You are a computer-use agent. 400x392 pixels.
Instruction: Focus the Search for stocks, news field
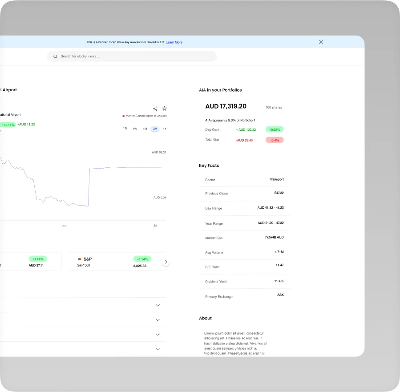tap(132, 57)
